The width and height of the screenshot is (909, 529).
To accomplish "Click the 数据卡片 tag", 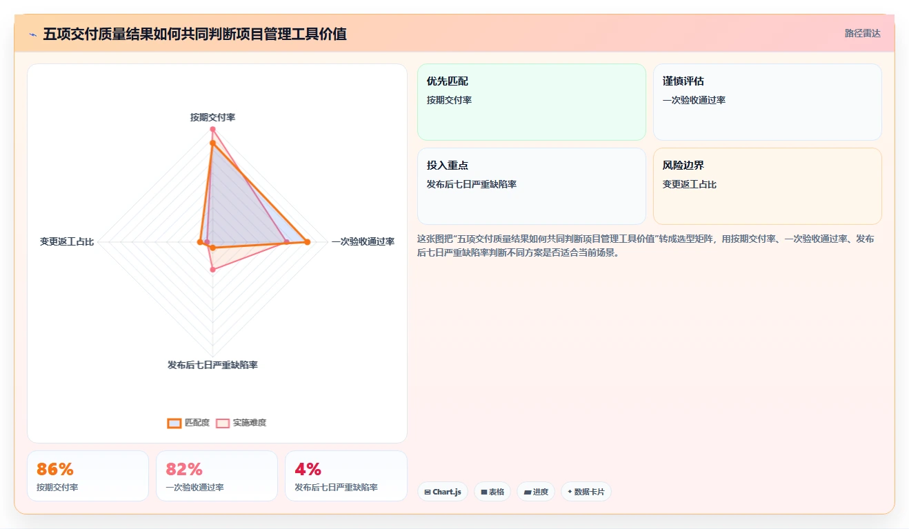I will pos(586,492).
